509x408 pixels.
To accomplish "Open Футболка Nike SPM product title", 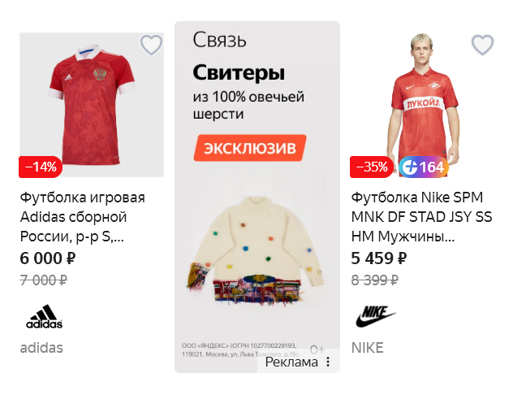I will (x=421, y=217).
